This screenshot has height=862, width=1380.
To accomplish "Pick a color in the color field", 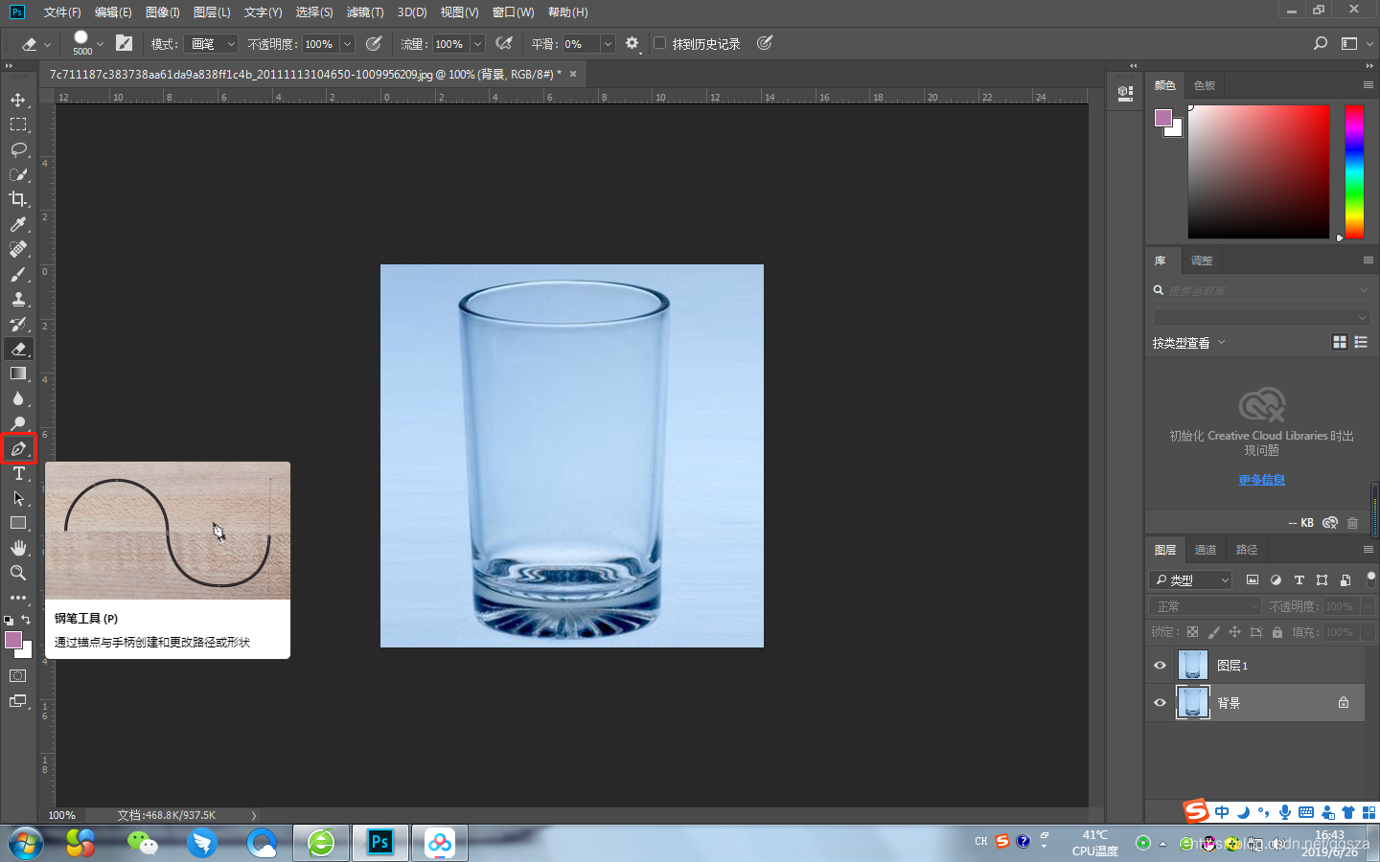I will click(1259, 171).
